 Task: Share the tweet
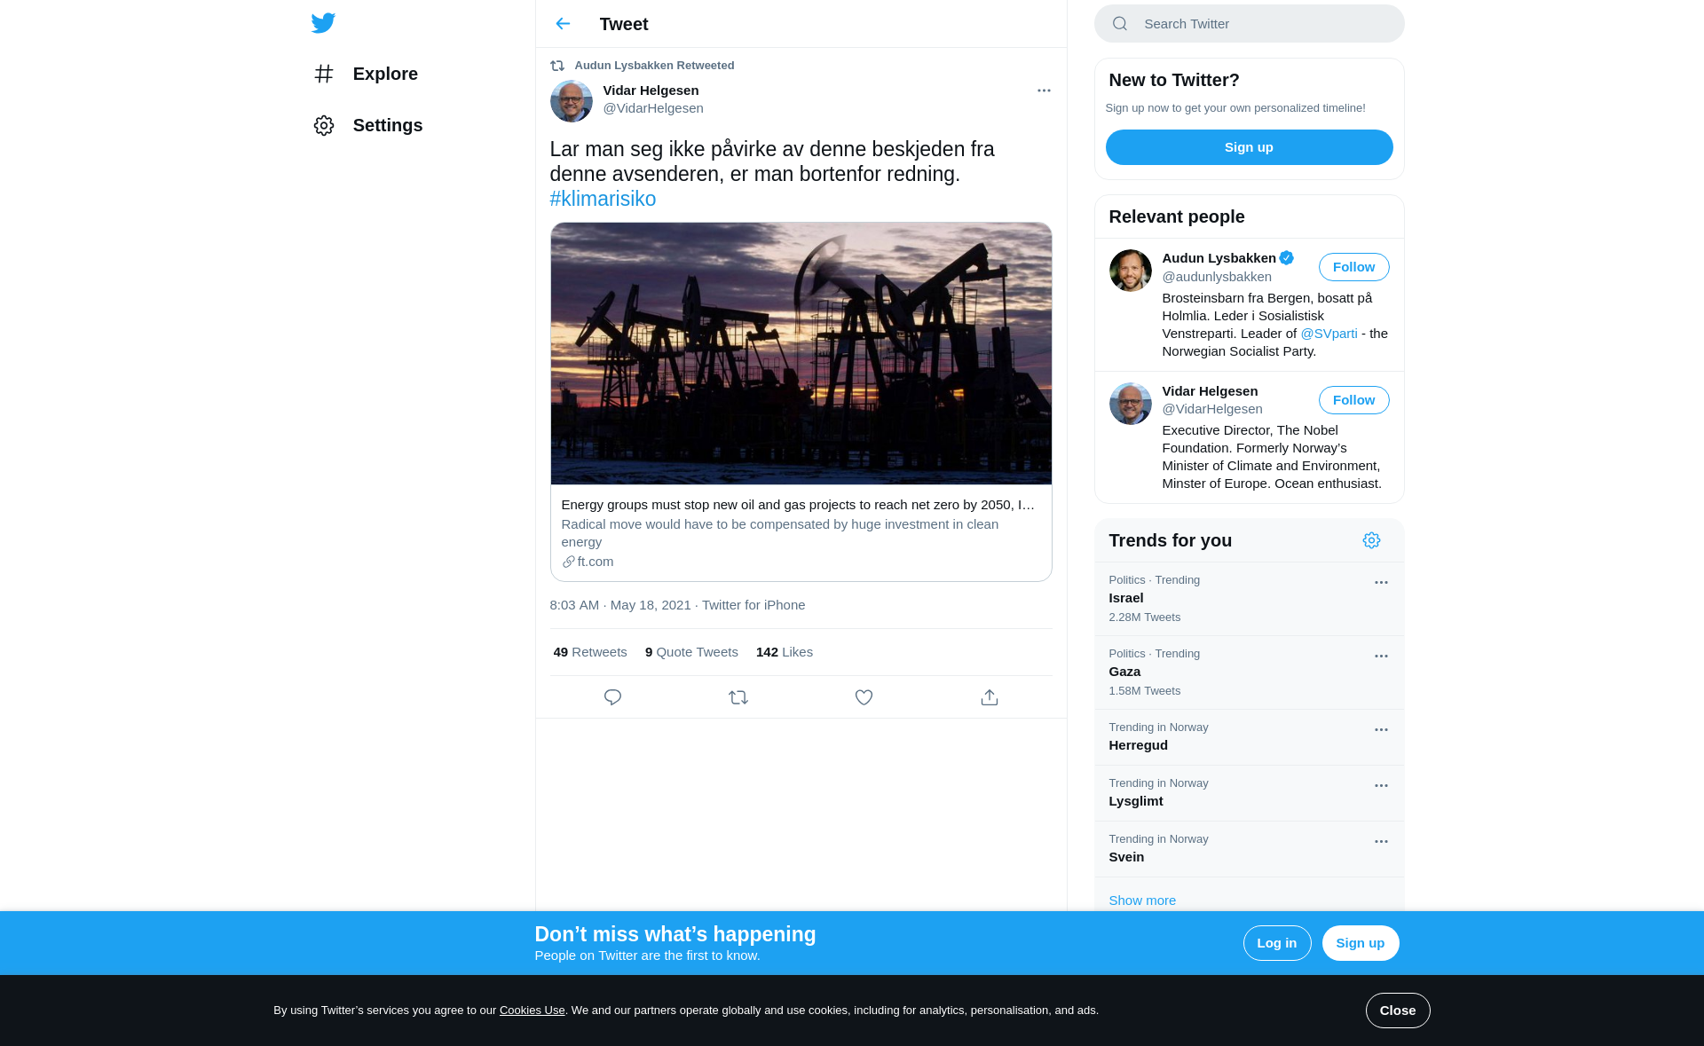point(990,697)
